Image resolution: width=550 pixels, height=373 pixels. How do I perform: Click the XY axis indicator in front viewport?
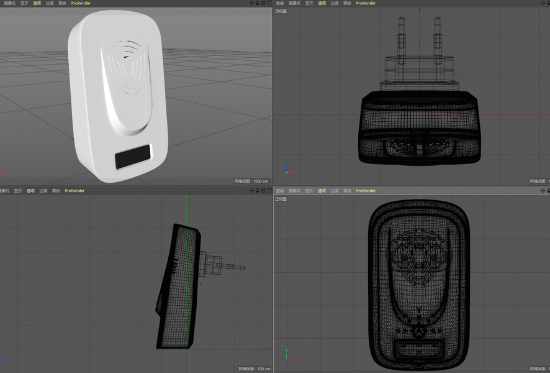[291, 356]
